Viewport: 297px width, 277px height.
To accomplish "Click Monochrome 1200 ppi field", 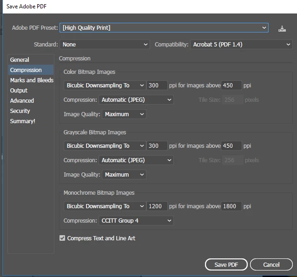I will tap(157, 206).
